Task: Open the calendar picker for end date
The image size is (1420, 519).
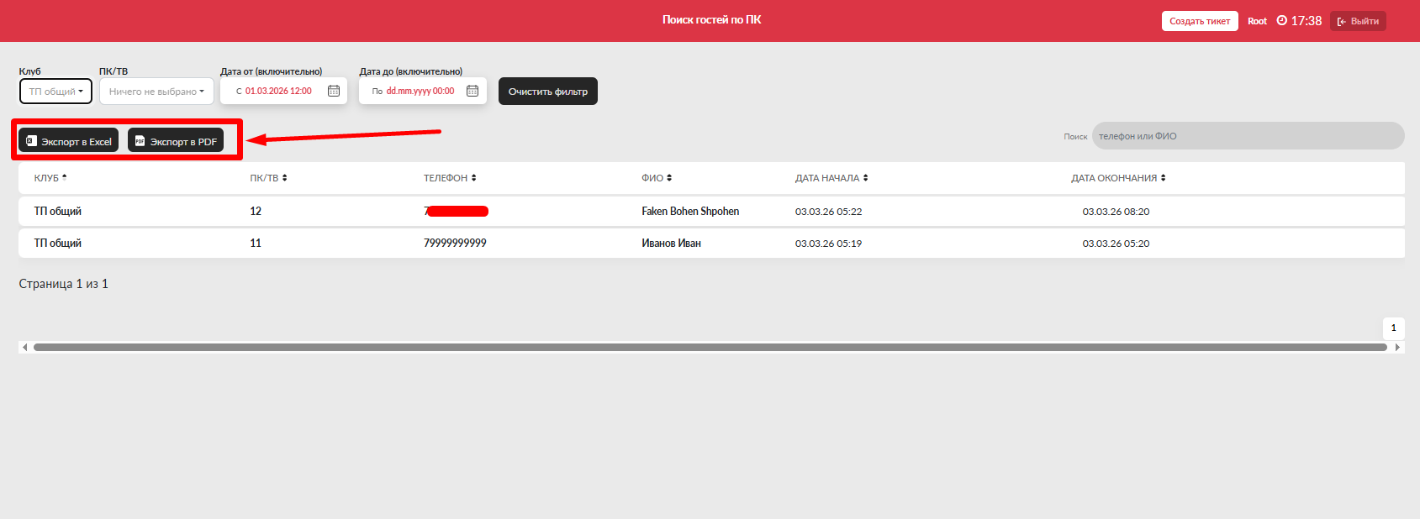Action: click(x=472, y=91)
